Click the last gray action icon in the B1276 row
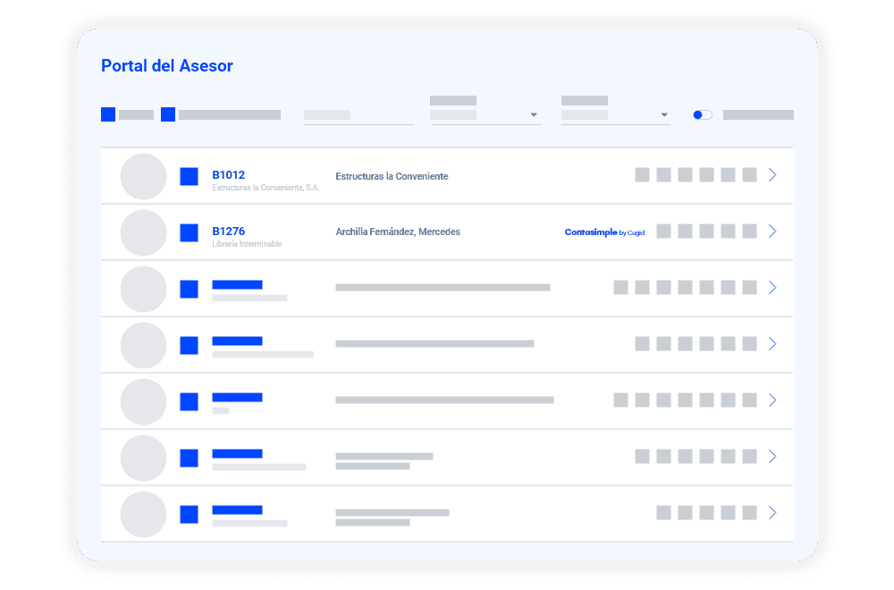This screenshot has height=590, width=894. pyautogui.click(x=749, y=232)
